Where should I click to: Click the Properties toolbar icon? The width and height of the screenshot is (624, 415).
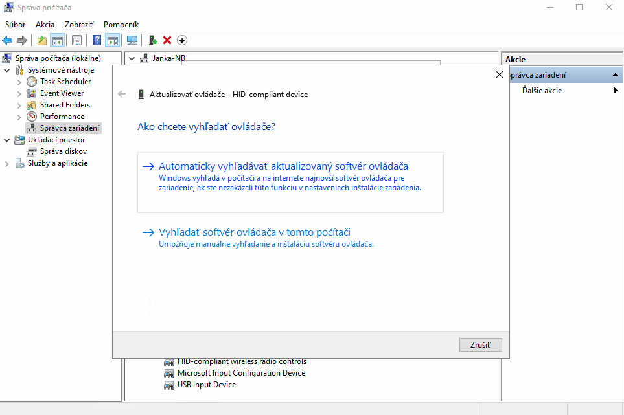[76, 40]
